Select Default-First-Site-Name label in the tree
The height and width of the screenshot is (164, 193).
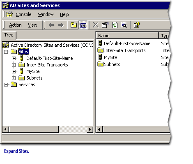[x=50, y=58]
